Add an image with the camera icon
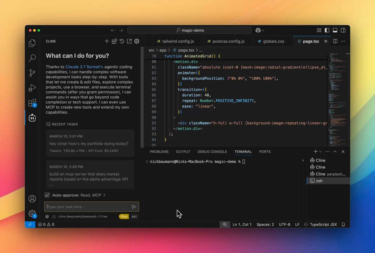375x253 pixels. tap(54, 217)
